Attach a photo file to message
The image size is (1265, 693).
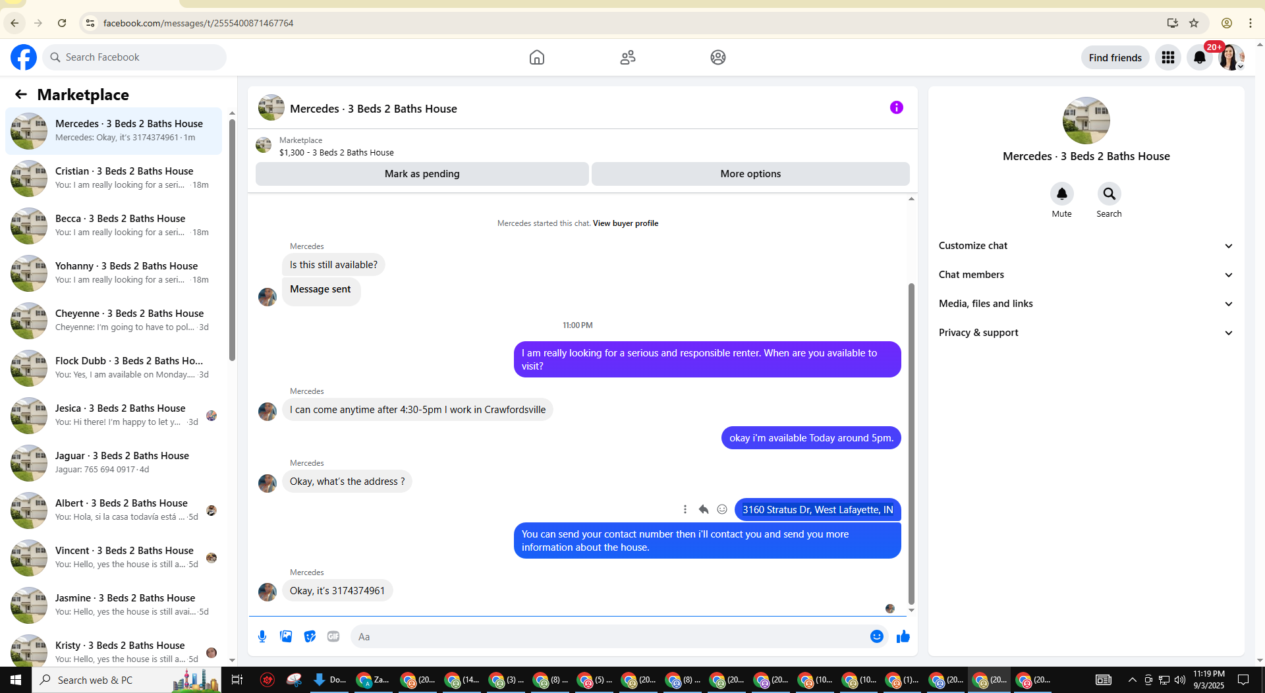(x=286, y=636)
